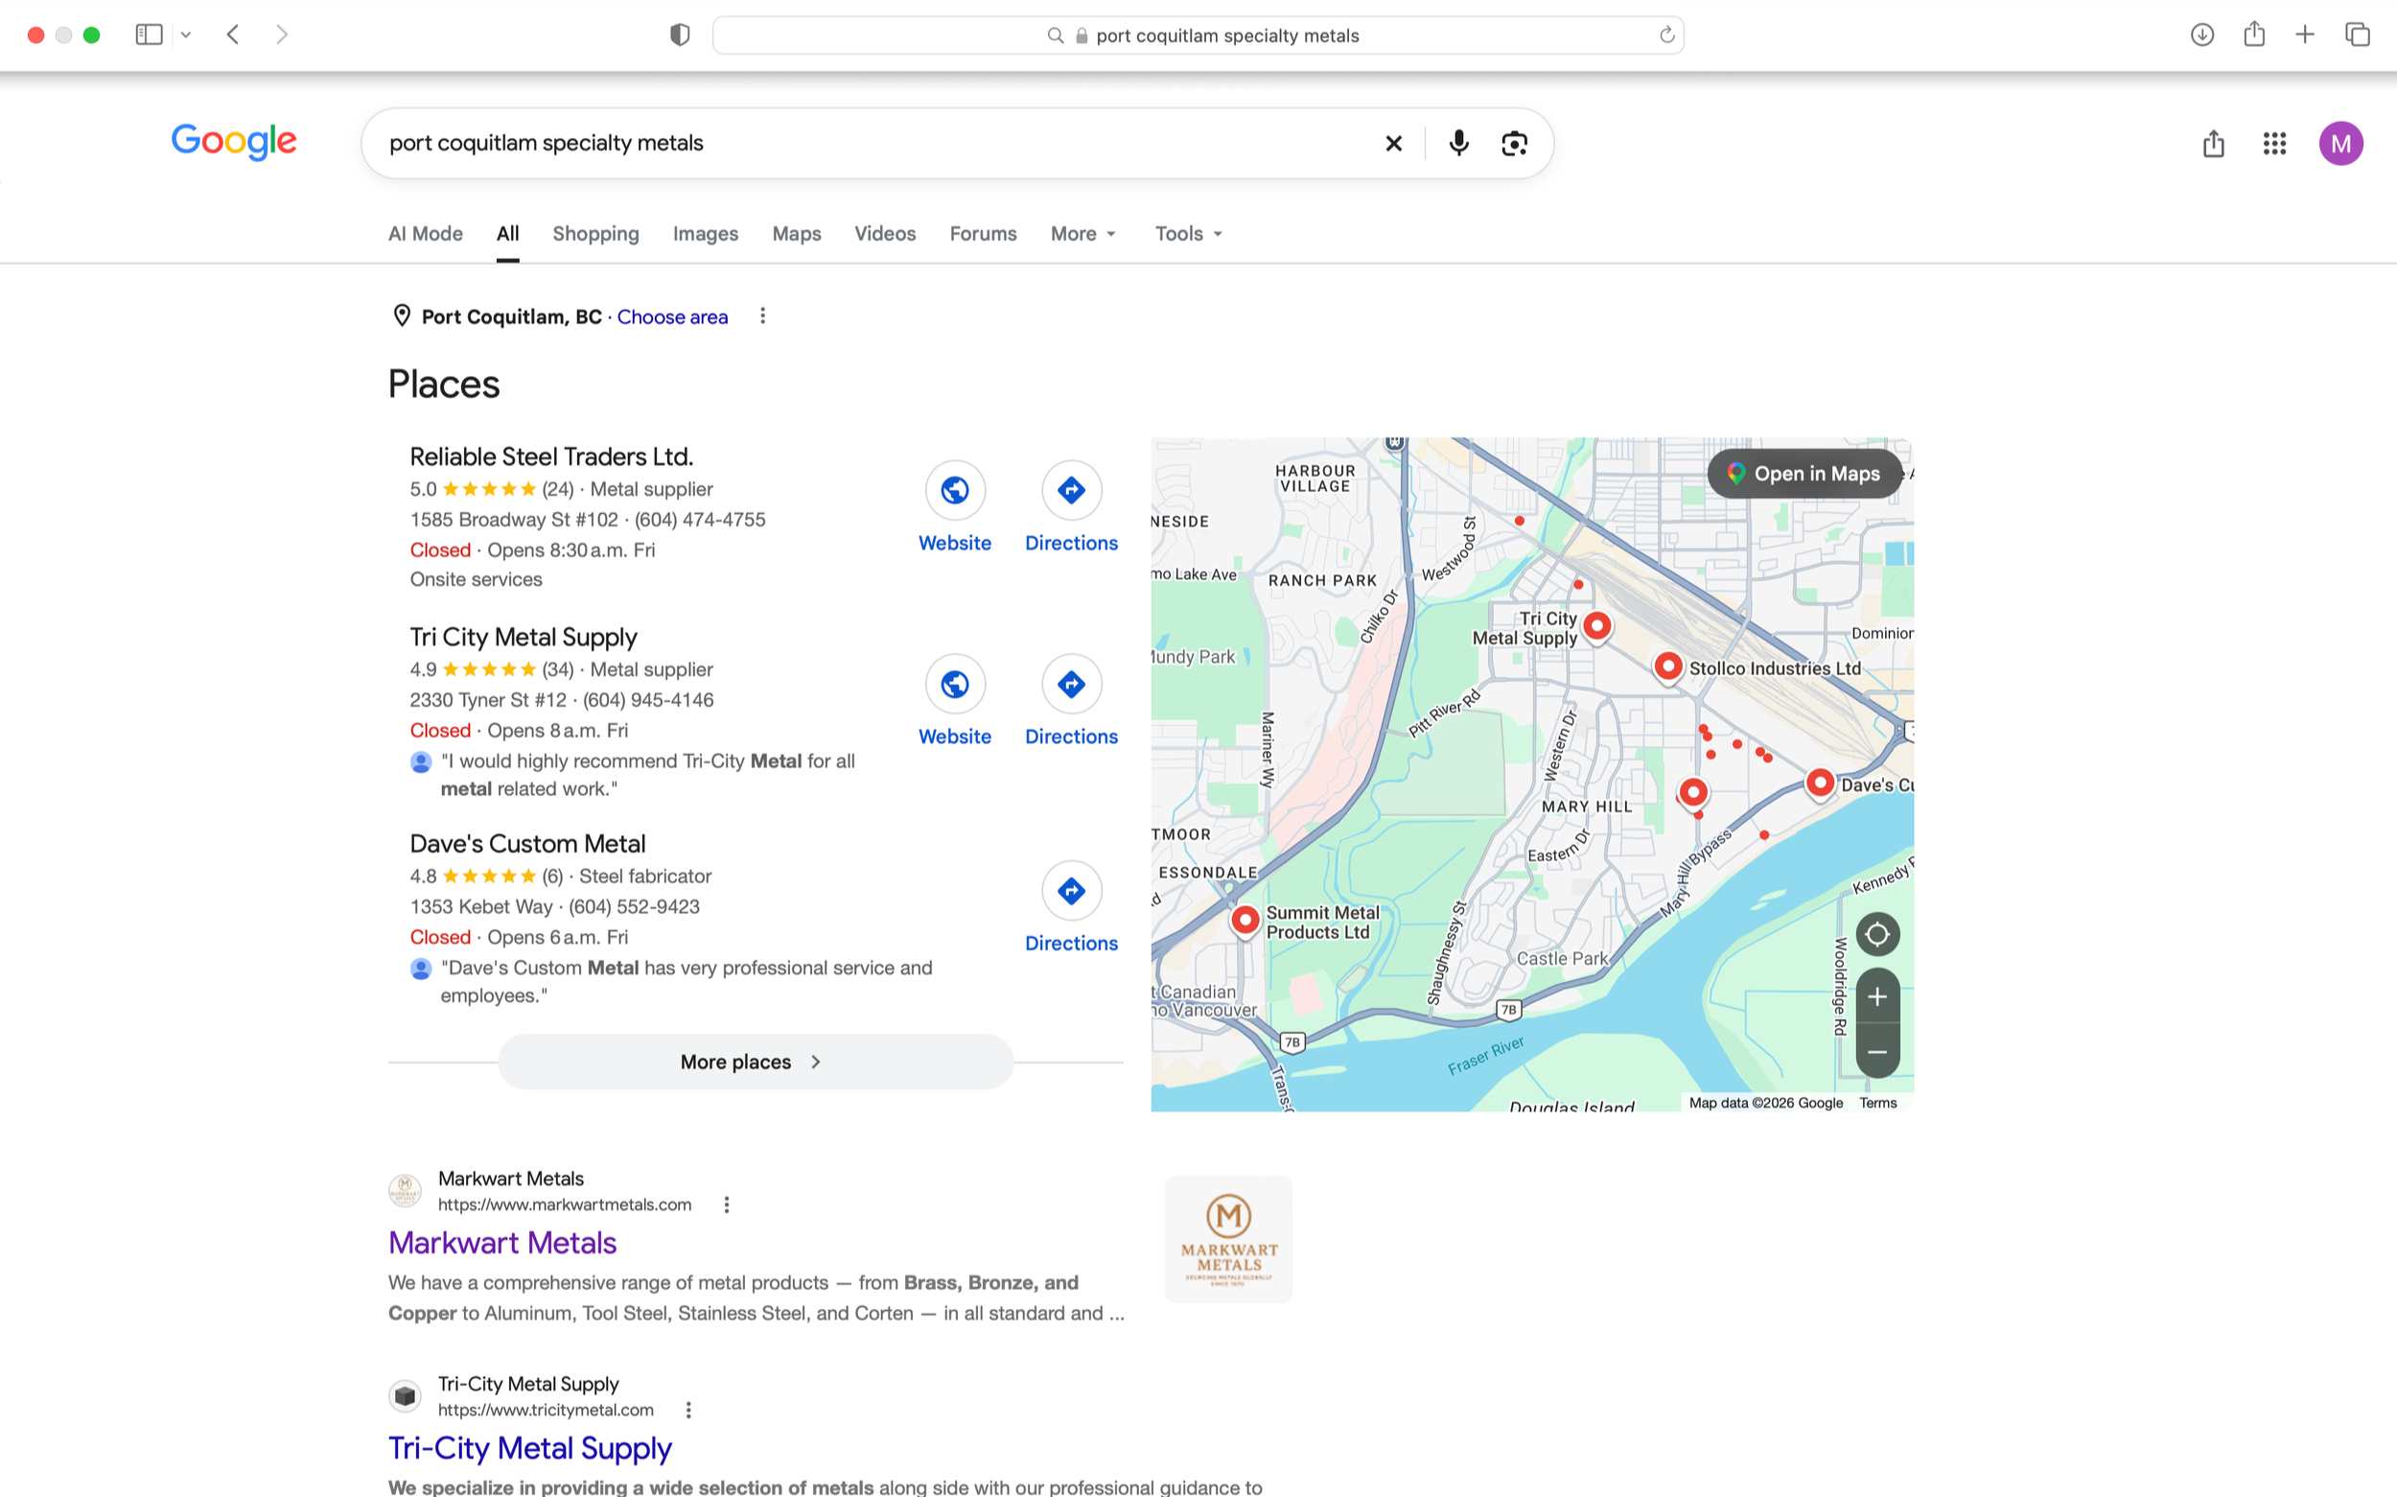
Task: Open Reliable Steel Traders Ltd. listing
Action: [x=551, y=456]
